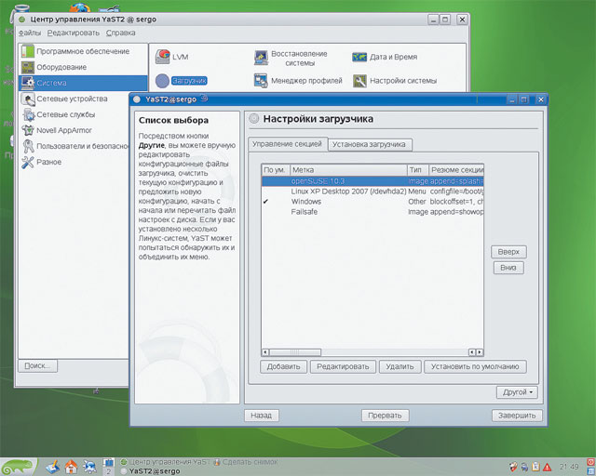Select Система category in sidebar
596x476 pixels.
tap(83, 83)
